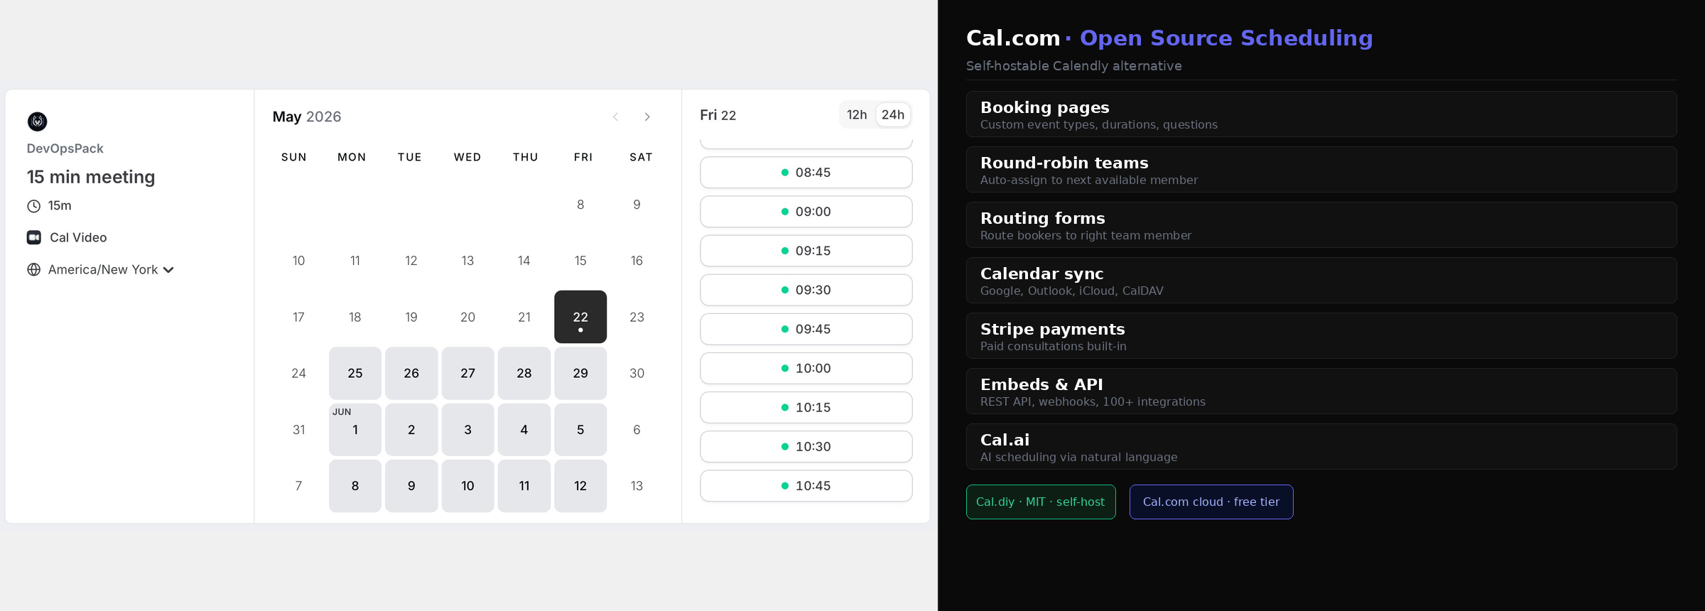The image size is (1705, 611).
Task: Pick Thursday May 28 on calendar
Action: coord(524,373)
